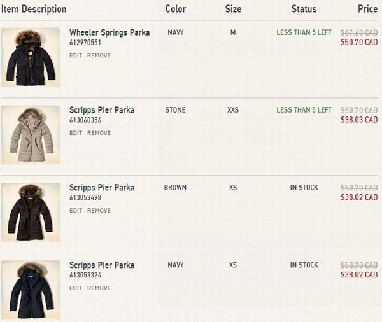382x322 pixels.
Task: Click the stone Scripps Pier Parka thumbnail
Action: tap(31, 135)
